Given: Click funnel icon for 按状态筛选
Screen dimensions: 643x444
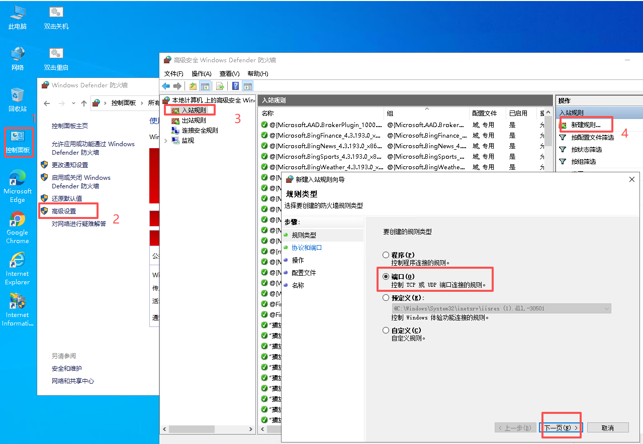Looking at the screenshot, I should [x=563, y=150].
